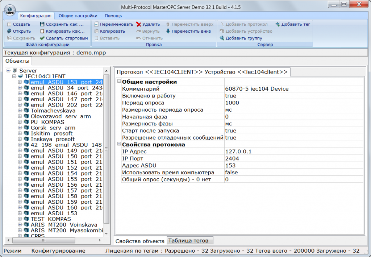371x257 pixels.
Task: Click the Создать (Create) icon
Action: click(x=9, y=24)
